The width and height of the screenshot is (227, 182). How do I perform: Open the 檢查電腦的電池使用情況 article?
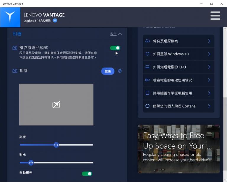tap(179, 80)
